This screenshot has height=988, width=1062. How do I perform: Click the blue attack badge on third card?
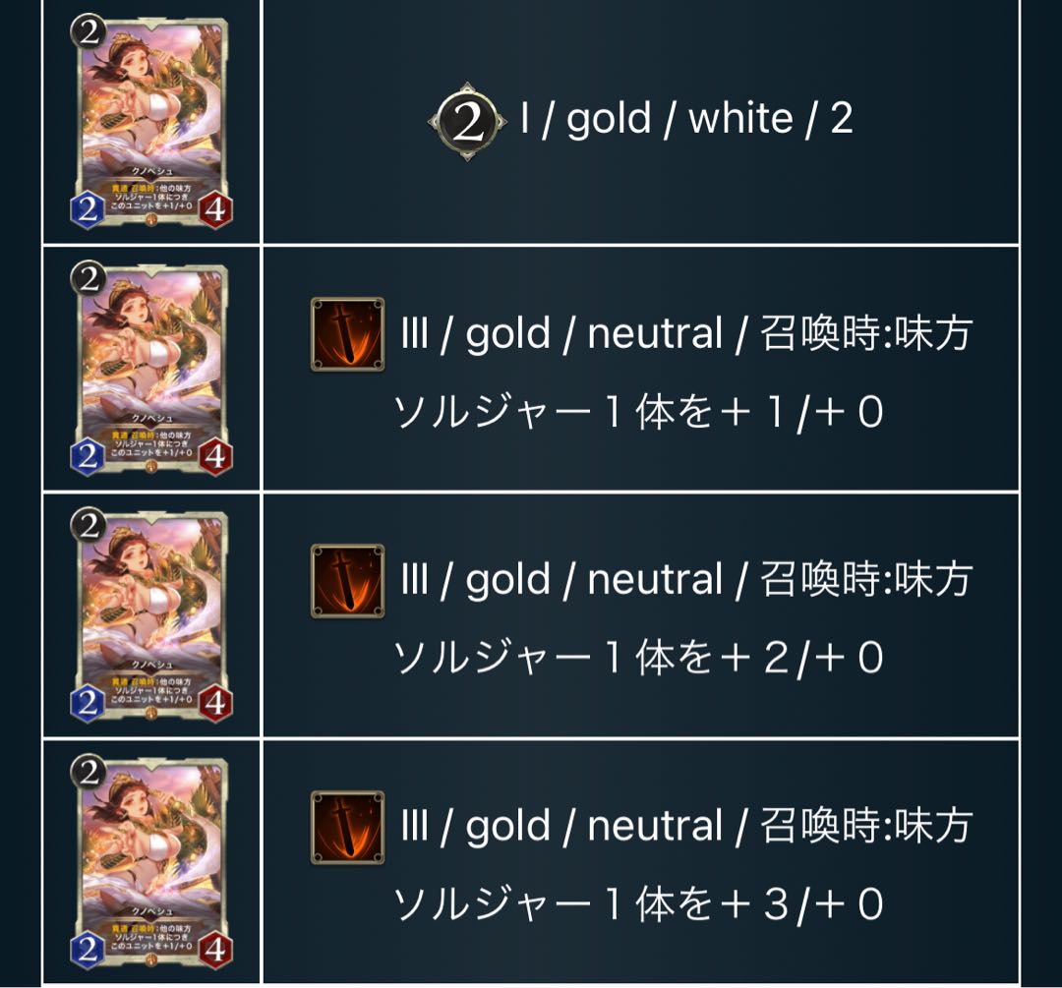(88, 704)
